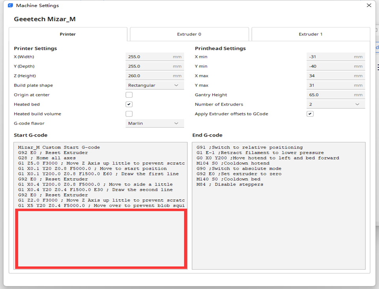Click the Cura logo icon in title bar

[x=10, y=5]
